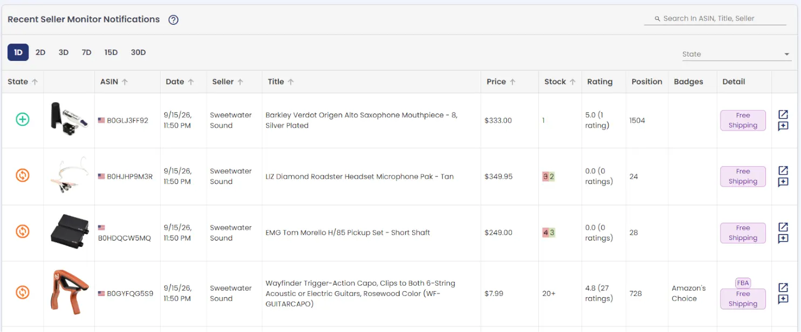Select the 1D time range
The height and width of the screenshot is (332, 801).
[x=18, y=52]
